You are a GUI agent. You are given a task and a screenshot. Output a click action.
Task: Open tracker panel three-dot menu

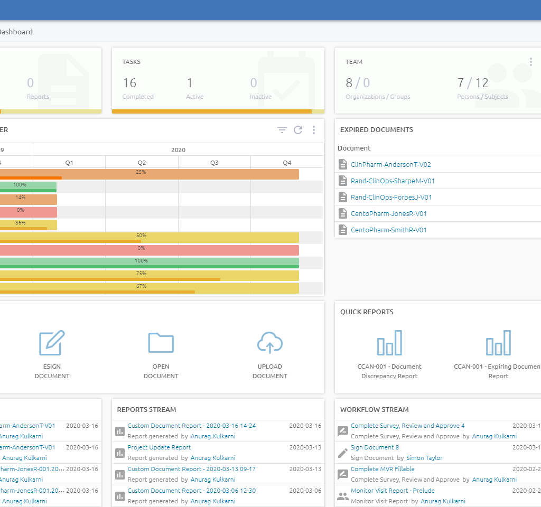click(314, 130)
